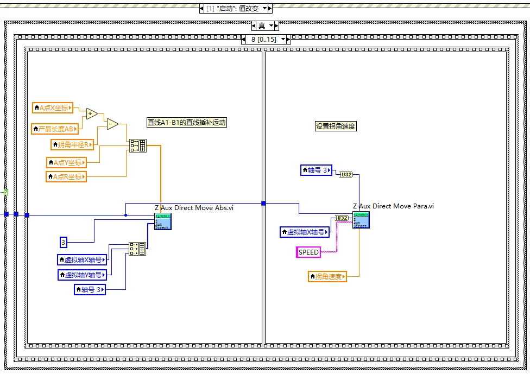Click the U32 conversion node next to 轴号 3
530x374 pixels.
(346, 174)
